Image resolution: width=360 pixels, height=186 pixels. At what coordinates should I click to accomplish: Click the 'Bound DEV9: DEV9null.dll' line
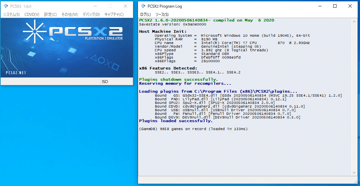pos(228,117)
